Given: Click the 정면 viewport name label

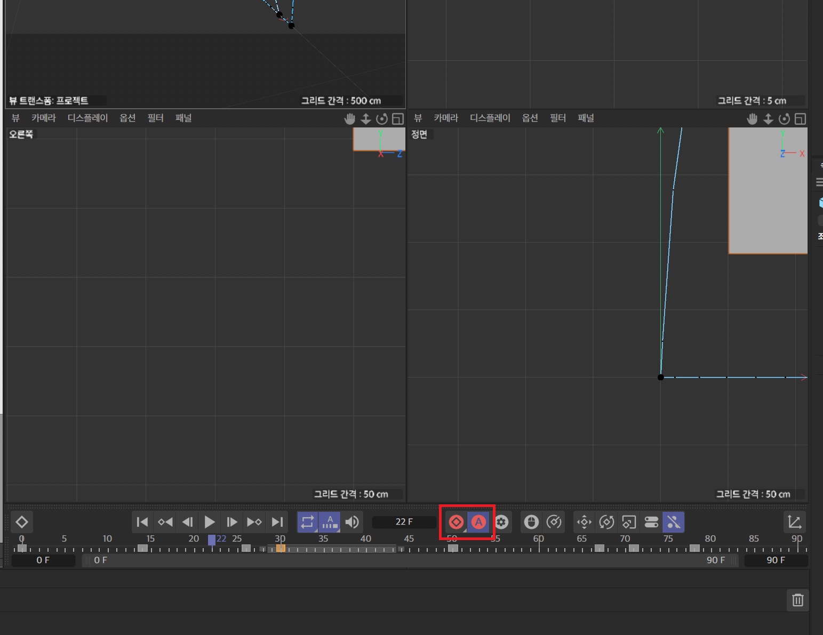Looking at the screenshot, I should tap(419, 134).
